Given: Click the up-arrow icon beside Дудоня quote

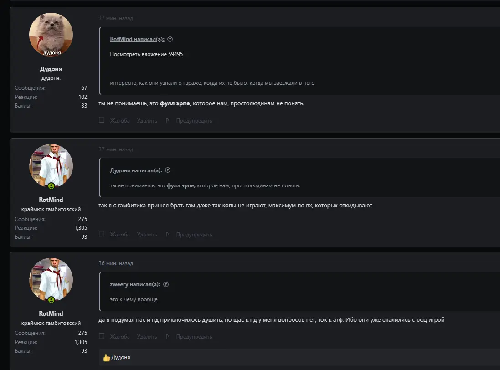Looking at the screenshot, I should click(168, 170).
